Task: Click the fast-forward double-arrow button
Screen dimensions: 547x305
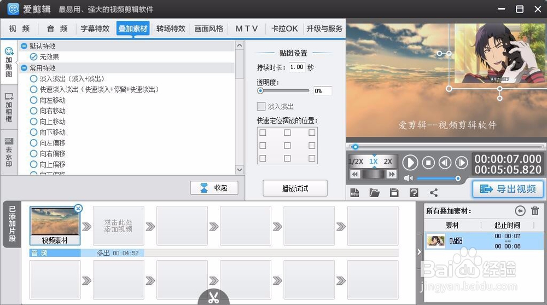Action: (x=392, y=174)
